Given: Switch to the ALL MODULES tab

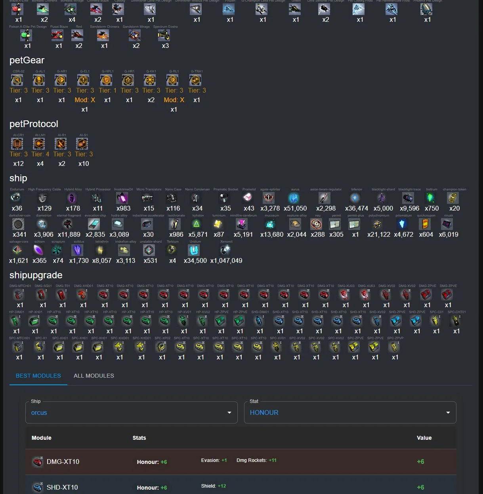Looking at the screenshot, I should [94, 376].
